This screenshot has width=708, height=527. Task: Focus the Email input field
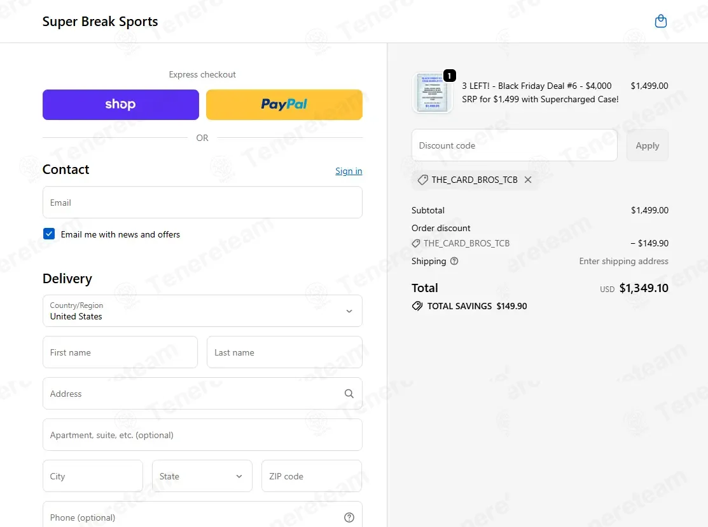pos(202,203)
